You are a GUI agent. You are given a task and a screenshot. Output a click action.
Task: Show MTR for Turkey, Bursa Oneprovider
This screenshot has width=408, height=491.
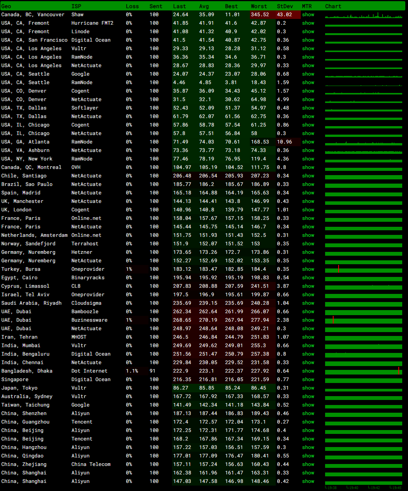click(x=308, y=269)
